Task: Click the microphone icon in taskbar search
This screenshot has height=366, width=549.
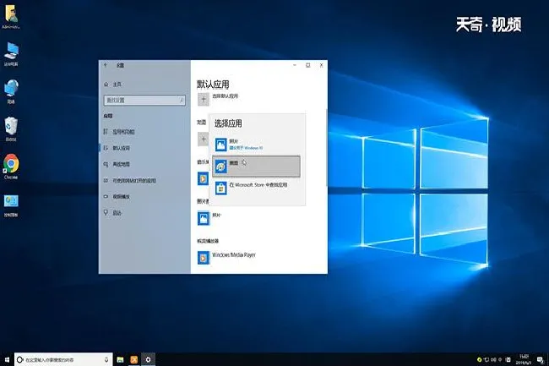Action: pyautogui.click(x=106, y=360)
